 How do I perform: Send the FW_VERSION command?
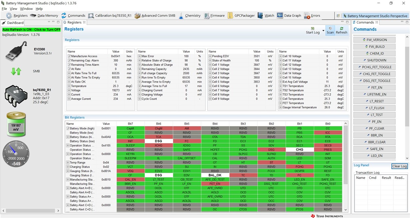click(374, 40)
